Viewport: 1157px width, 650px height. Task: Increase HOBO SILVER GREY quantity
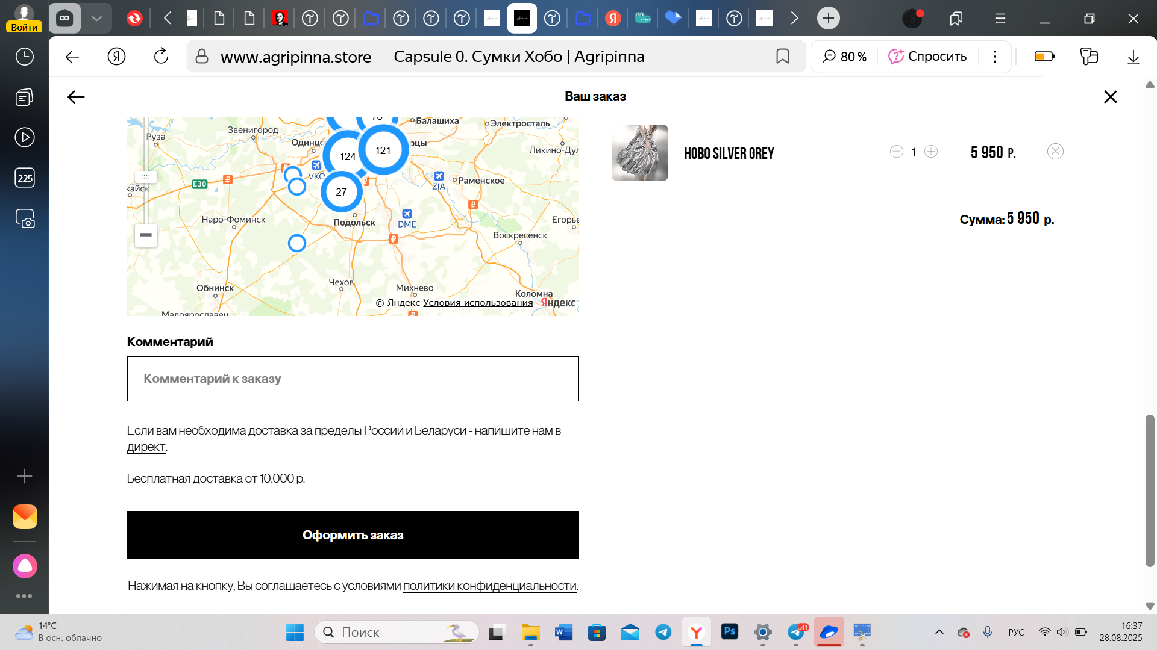click(x=931, y=152)
